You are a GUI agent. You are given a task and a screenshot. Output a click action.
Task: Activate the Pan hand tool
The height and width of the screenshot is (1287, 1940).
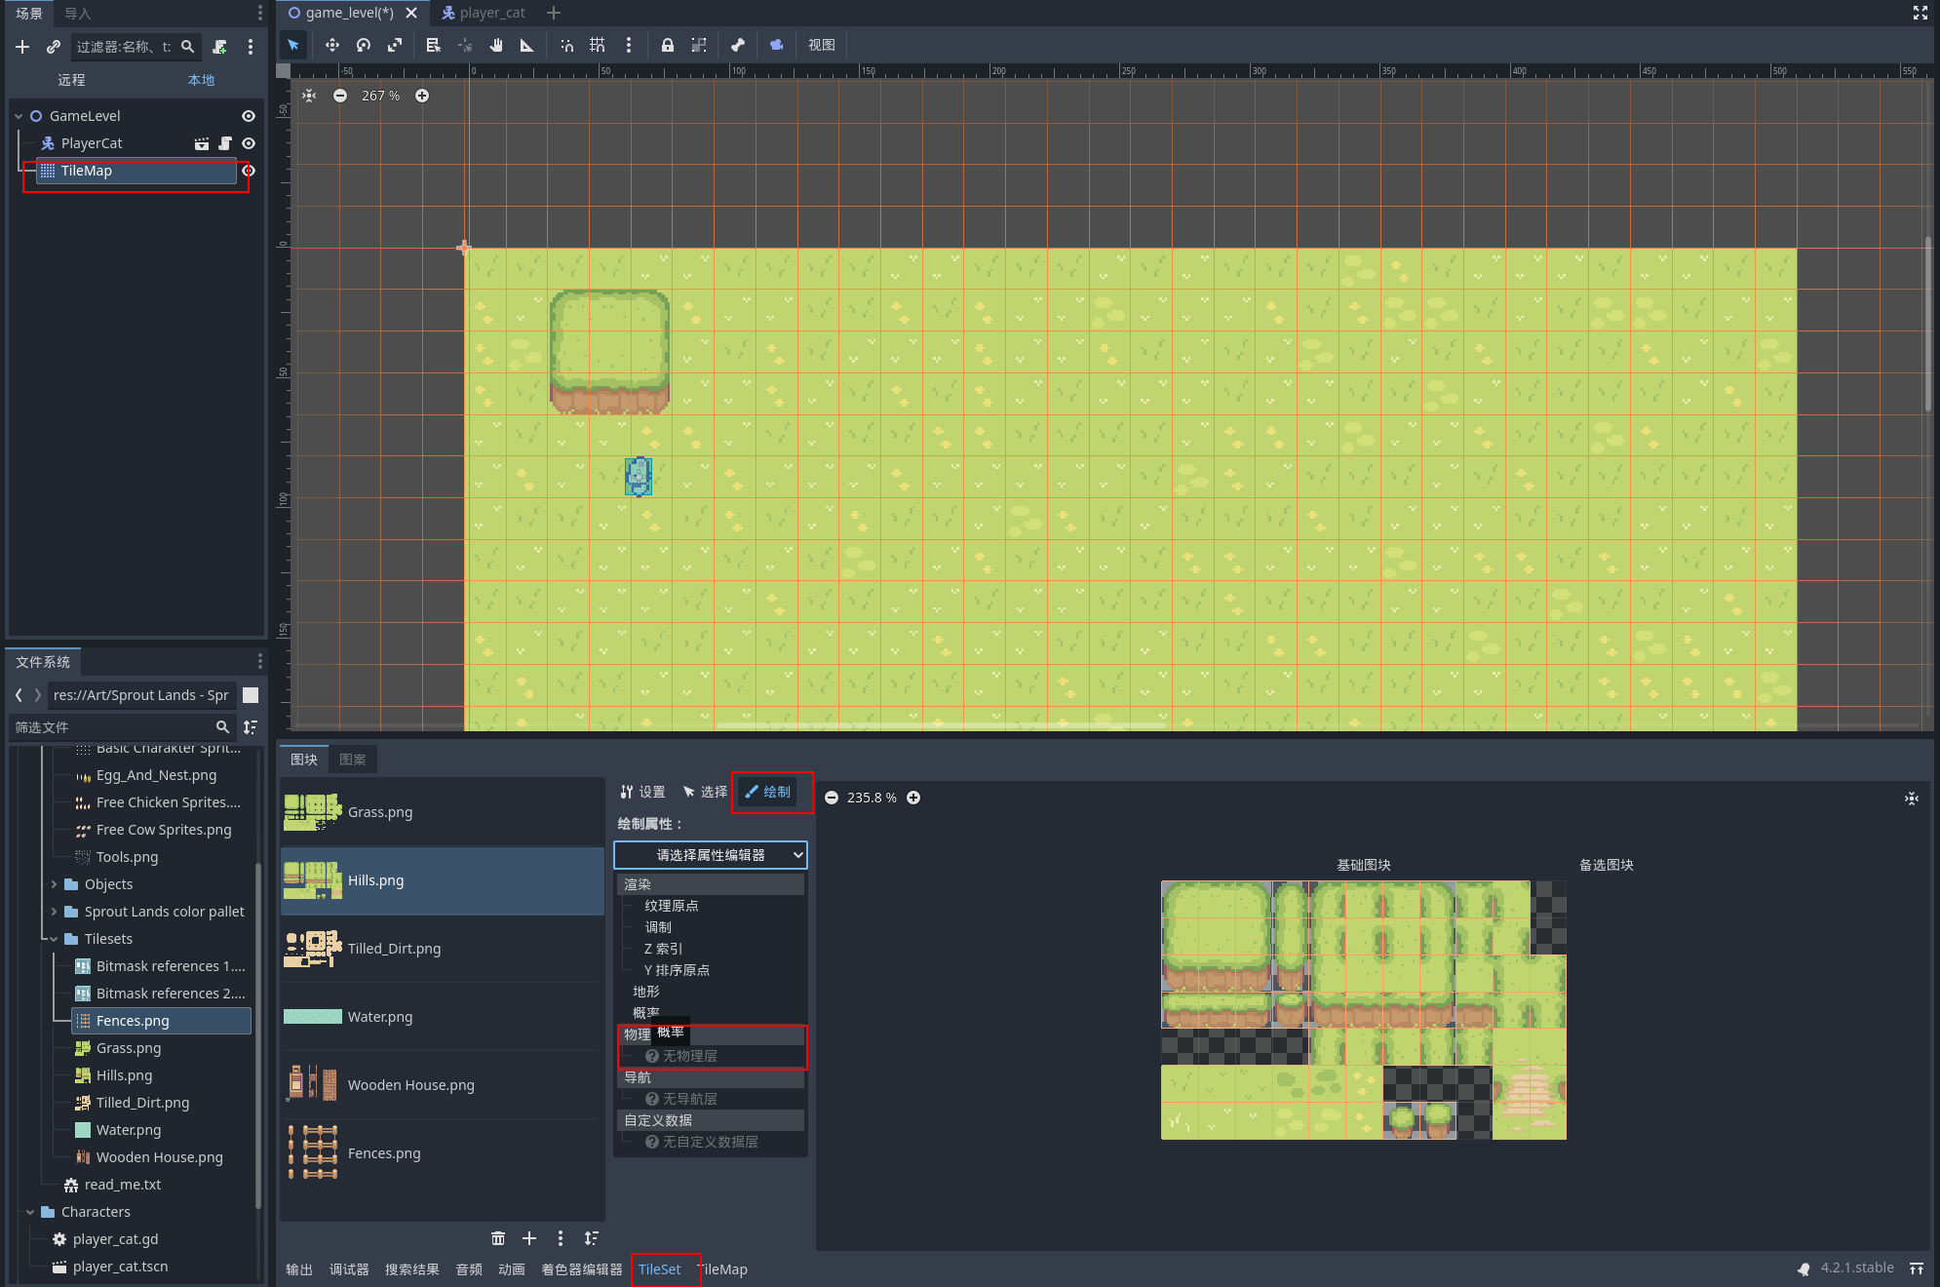tap(496, 45)
